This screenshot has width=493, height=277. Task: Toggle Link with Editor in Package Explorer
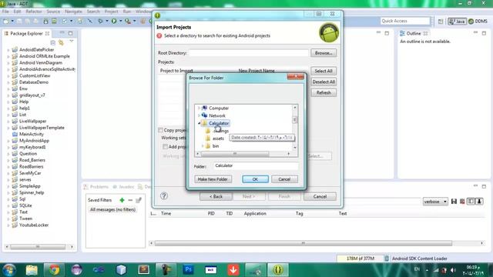(61, 42)
